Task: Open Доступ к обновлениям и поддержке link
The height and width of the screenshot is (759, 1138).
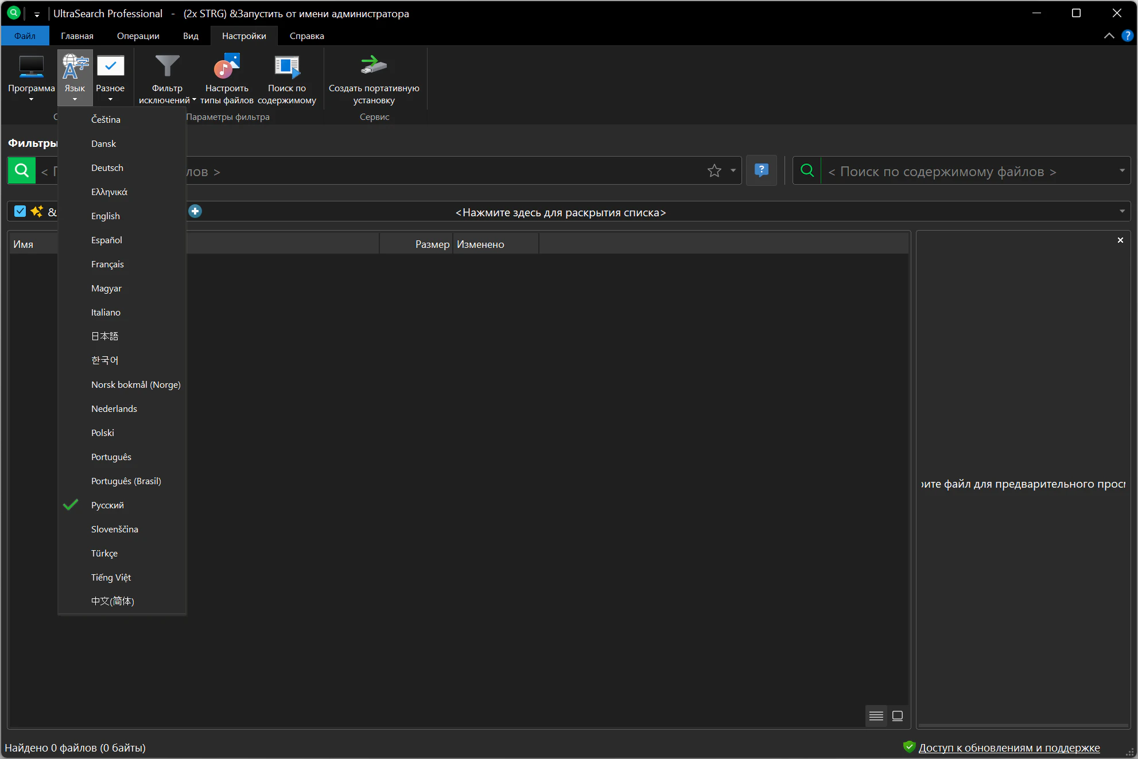Action: pyautogui.click(x=1009, y=748)
